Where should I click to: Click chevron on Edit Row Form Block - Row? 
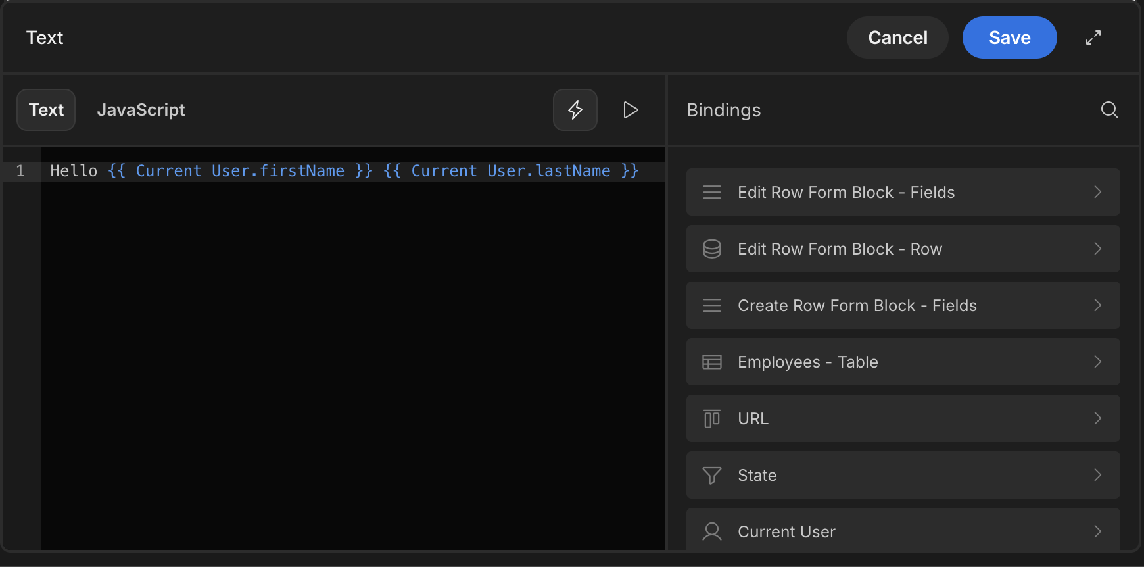point(1097,249)
